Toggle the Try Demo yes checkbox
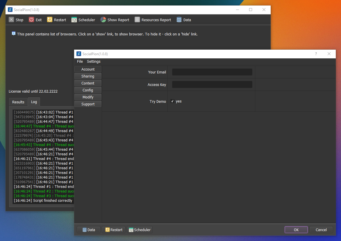 (x=172, y=101)
